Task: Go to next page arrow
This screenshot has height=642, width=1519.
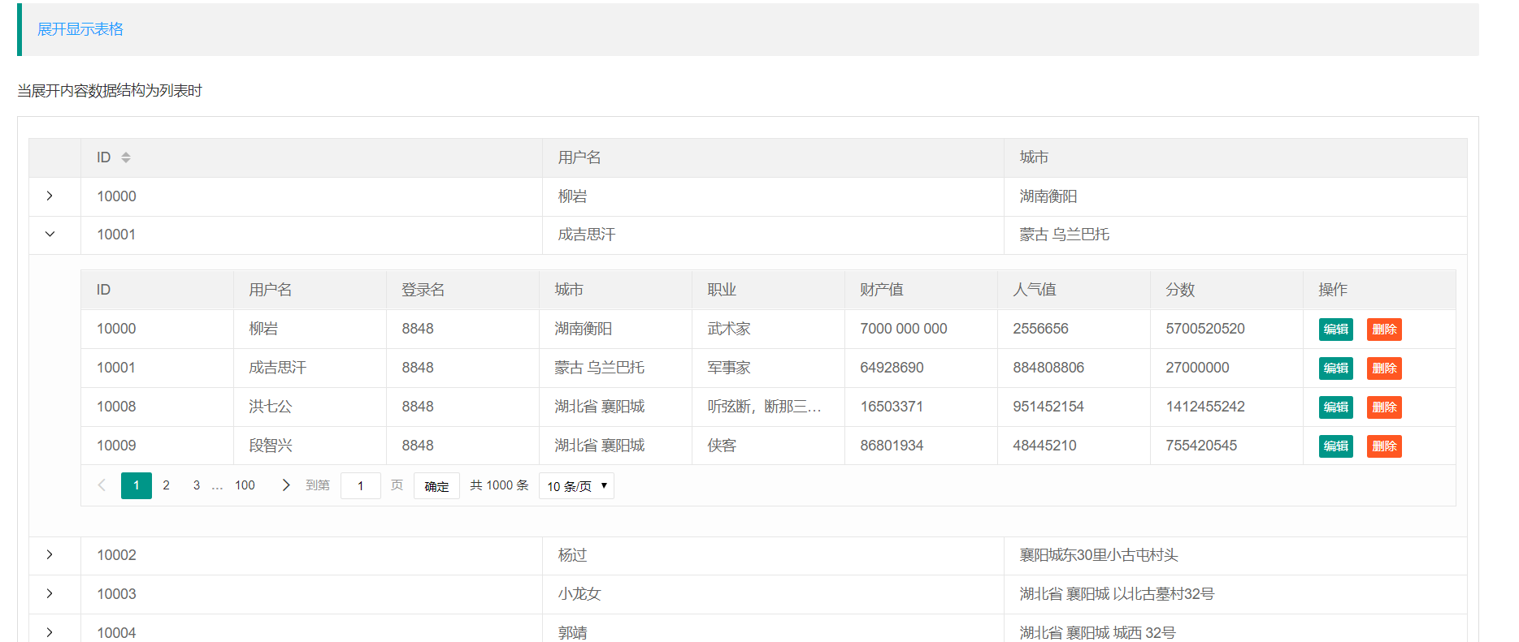Action: pyautogui.click(x=285, y=485)
